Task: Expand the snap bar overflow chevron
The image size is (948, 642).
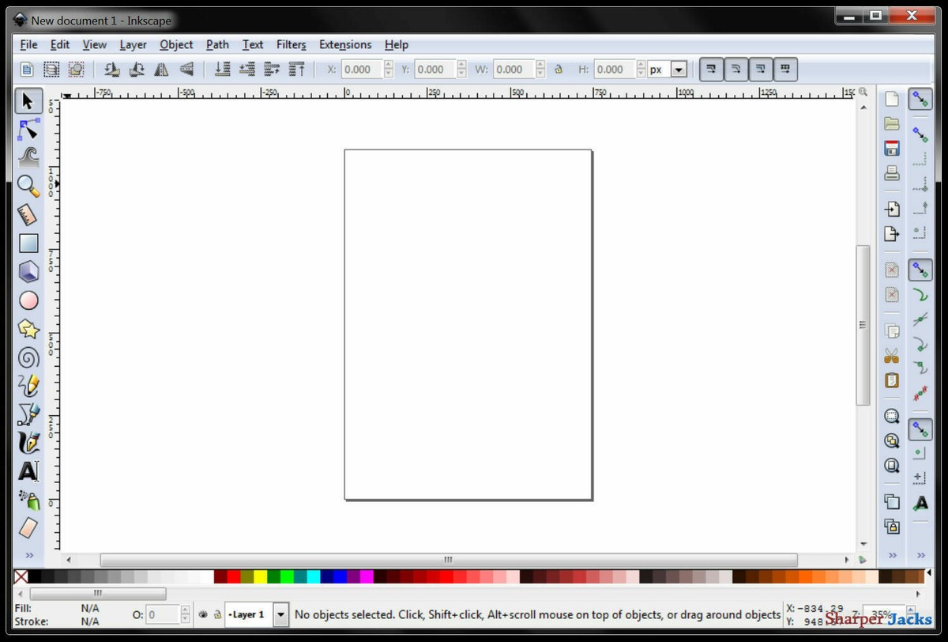Action: pyautogui.click(x=920, y=555)
